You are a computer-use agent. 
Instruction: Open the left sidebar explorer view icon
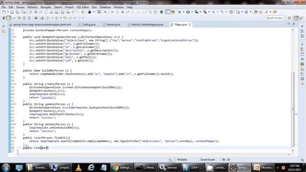click(x=3, y=31)
